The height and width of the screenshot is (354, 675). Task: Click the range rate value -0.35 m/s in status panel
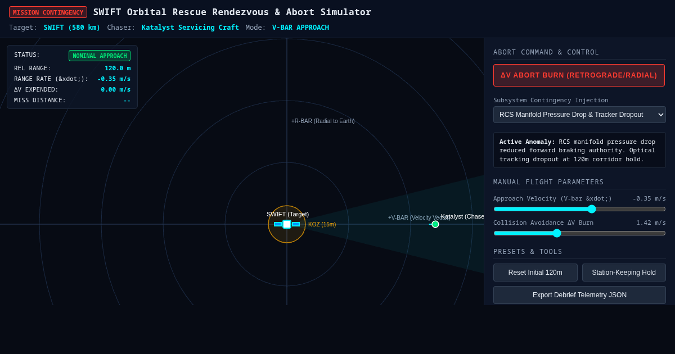coord(114,79)
